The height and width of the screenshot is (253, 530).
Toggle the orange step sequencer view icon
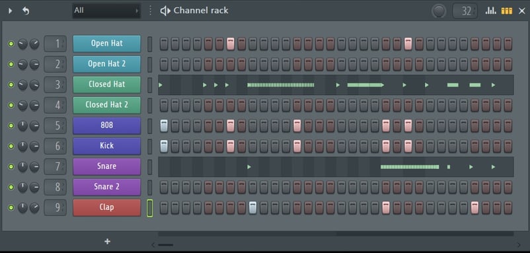click(x=506, y=11)
